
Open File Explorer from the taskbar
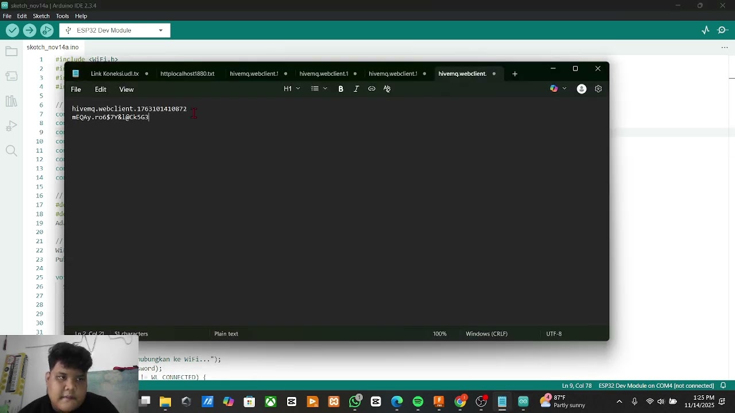(x=165, y=402)
